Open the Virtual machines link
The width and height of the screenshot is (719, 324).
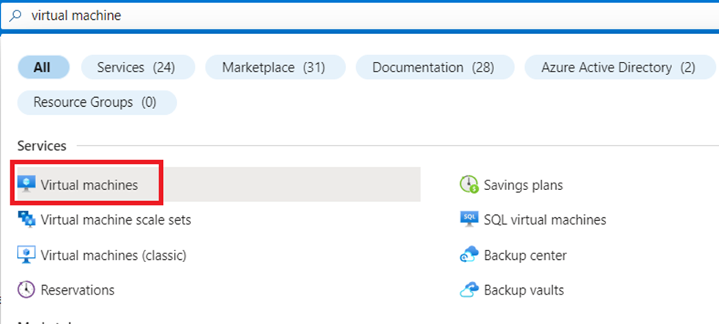click(89, 185)
